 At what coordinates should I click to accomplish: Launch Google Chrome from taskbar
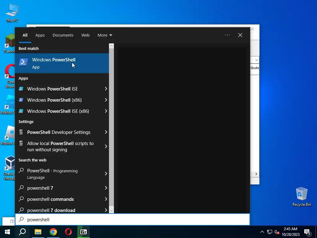point(53,232)
